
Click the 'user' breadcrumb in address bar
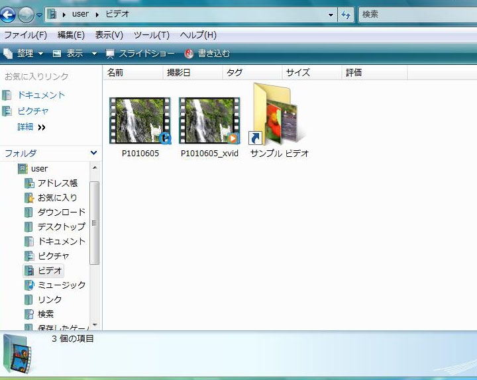click(80, 14)
